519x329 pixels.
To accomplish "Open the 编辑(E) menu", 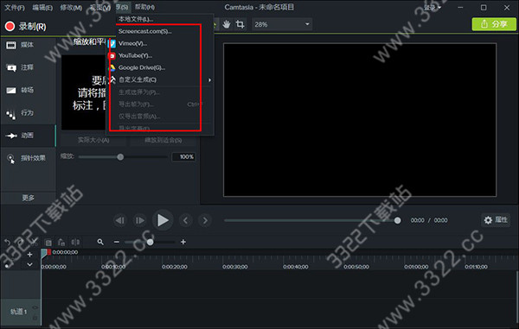I will tap(42, 7).
